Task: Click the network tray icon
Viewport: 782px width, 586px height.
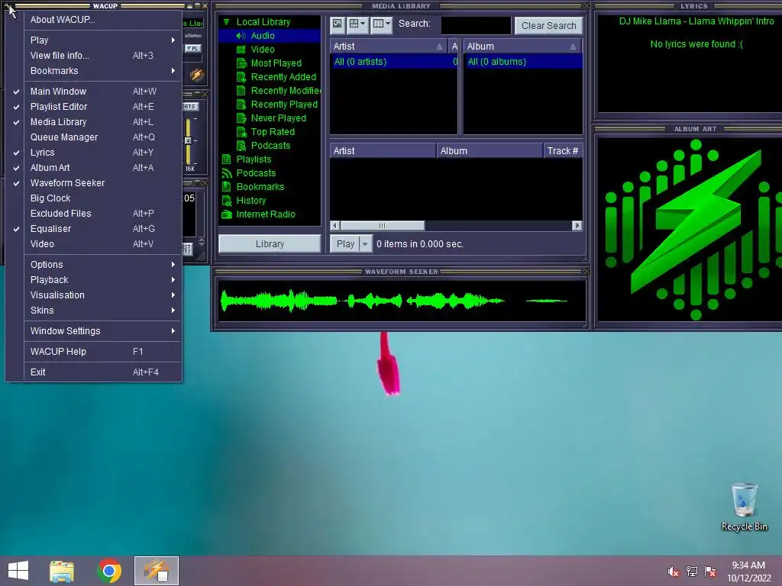Action: (692, 572)
